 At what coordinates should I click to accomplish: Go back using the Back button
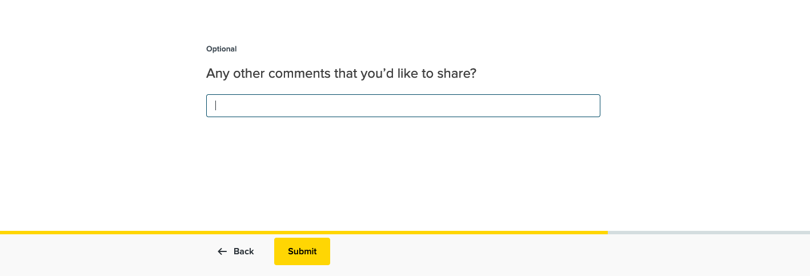point(236,251)
